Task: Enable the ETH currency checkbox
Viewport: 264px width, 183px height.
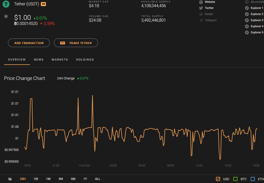Action: pos(253,179)
